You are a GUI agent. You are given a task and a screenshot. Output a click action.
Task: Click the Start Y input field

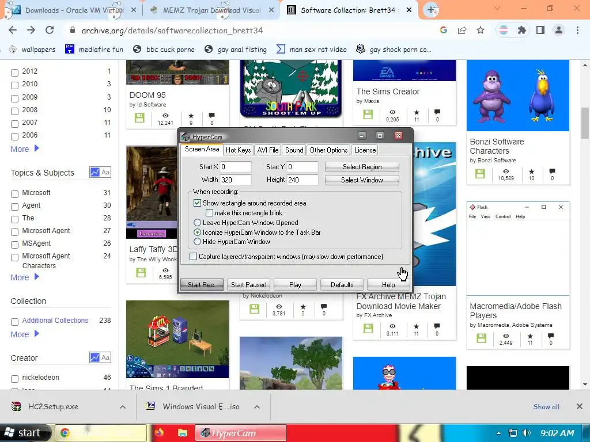click(302, 166)
